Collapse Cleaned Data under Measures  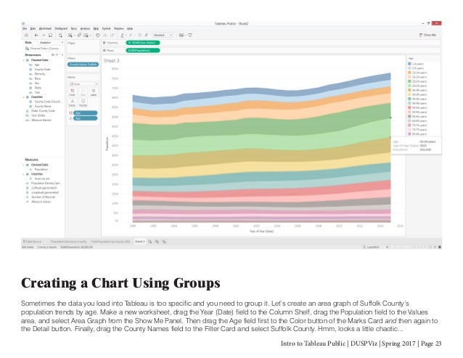pyautogui.click(x=24, y=165)
